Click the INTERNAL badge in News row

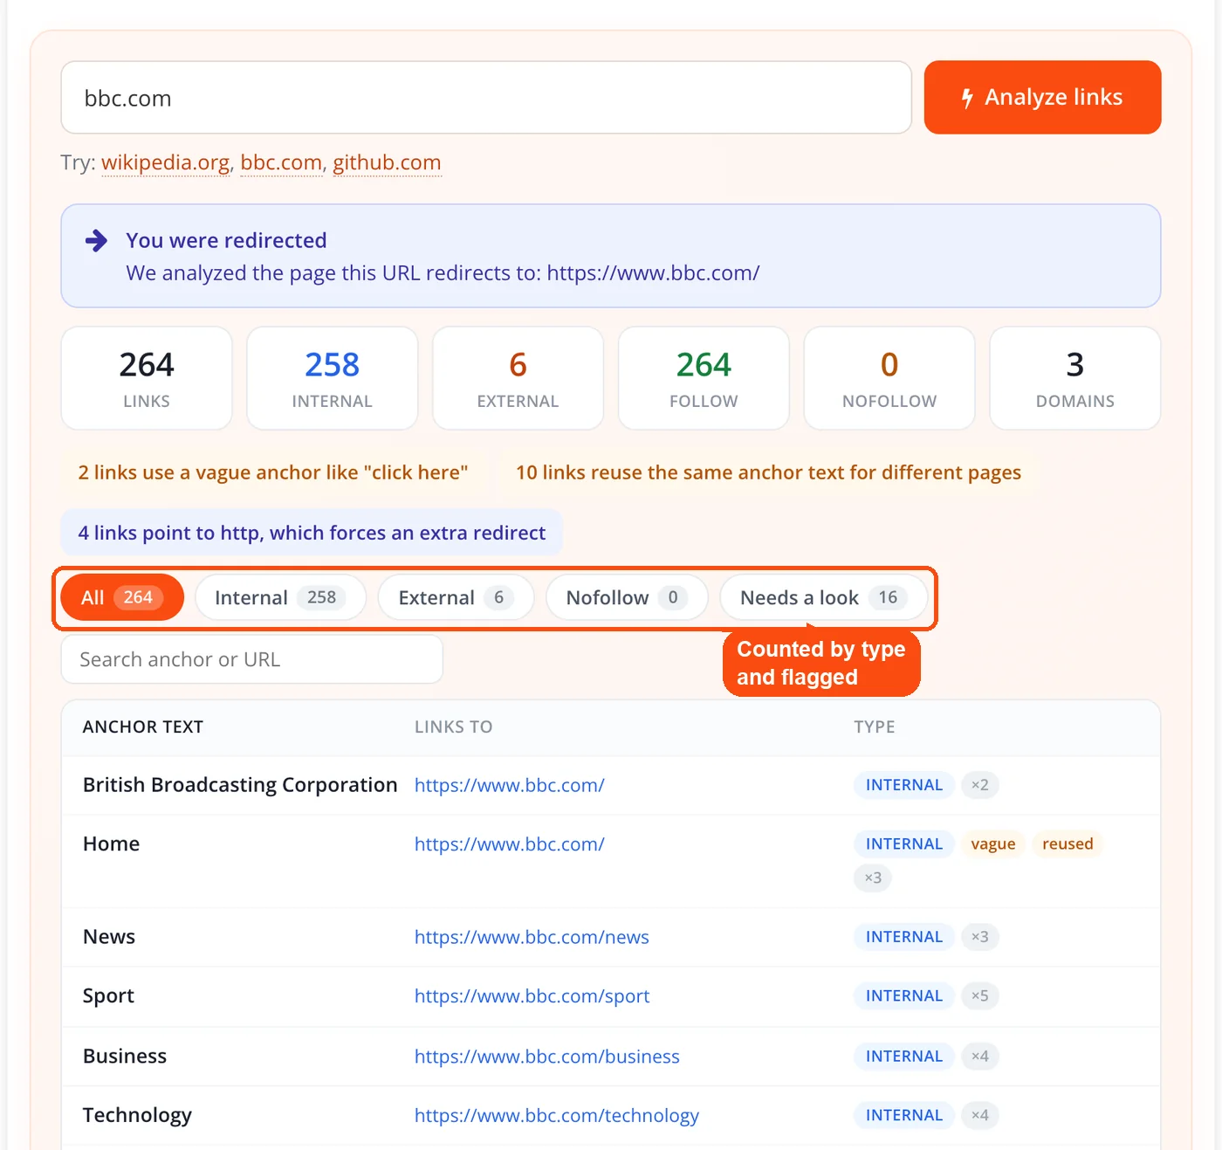[x=904, y=937]
